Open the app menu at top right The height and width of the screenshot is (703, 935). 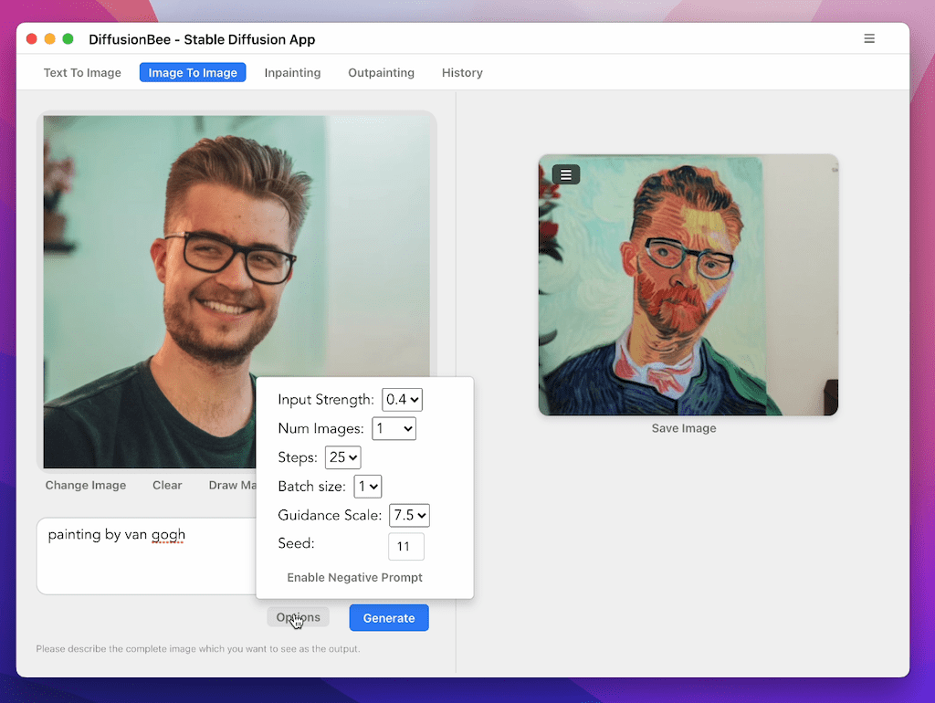coord(869,38)
